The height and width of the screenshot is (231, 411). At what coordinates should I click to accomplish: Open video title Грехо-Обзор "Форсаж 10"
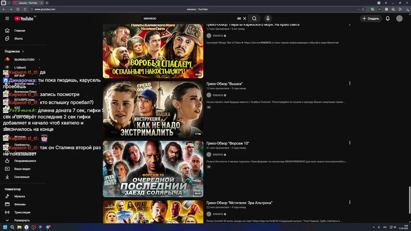[228, 143]
